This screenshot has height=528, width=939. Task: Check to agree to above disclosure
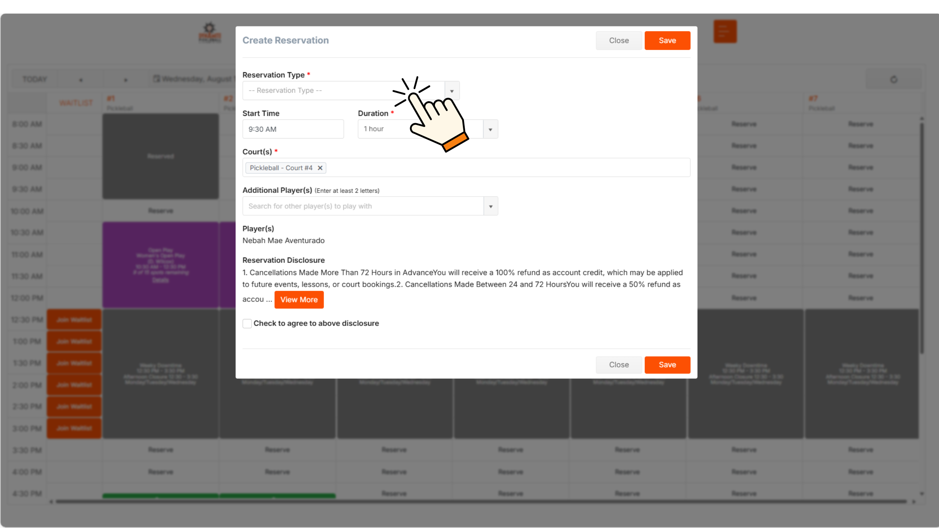point(247,323)
